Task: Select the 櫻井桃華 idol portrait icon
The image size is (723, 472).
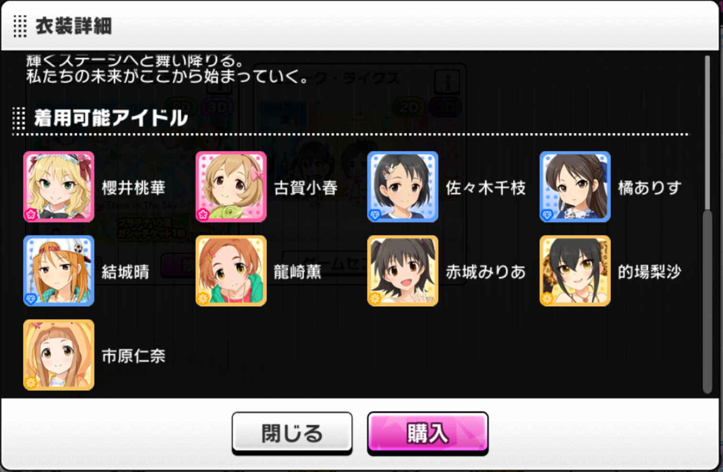Action: tap(59, 187)
